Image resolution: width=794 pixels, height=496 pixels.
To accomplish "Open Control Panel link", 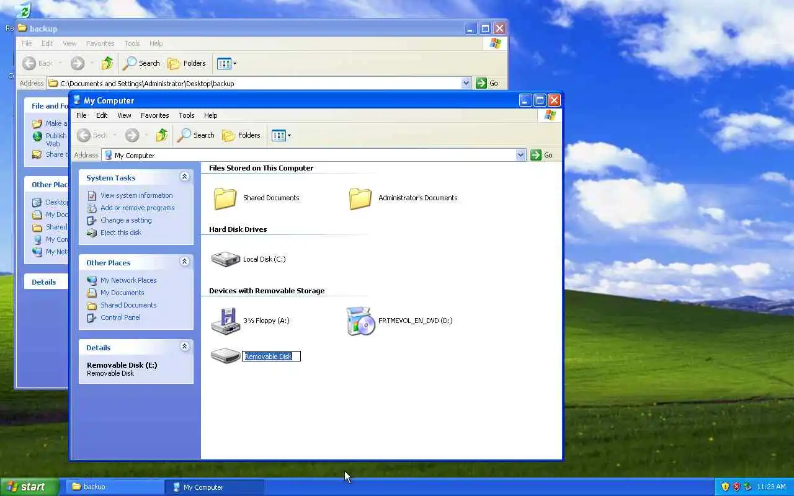I will pyautogui.click(x=120, y=317).
